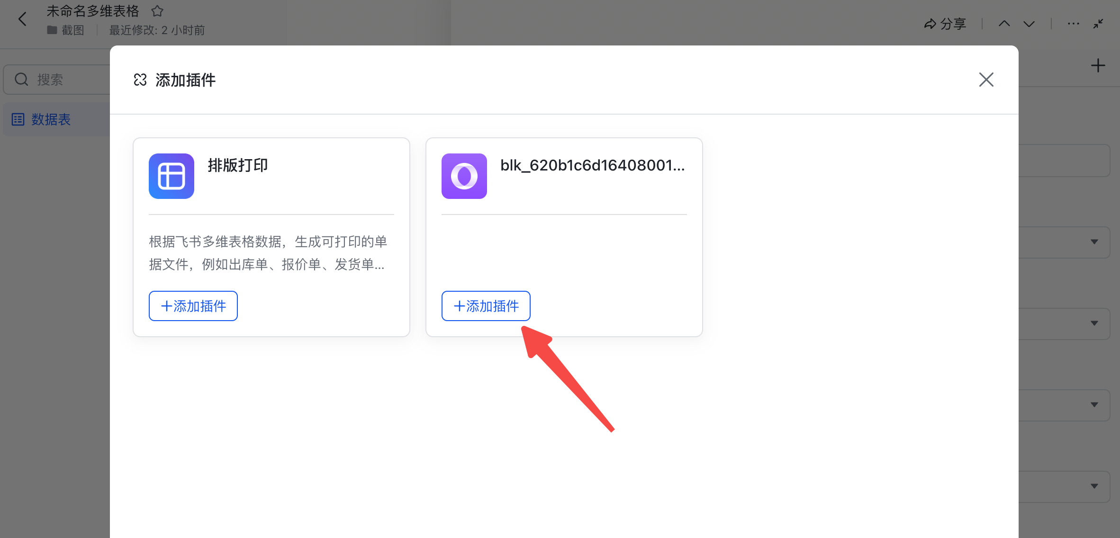Viewport: 1120px width, 538px height.
Task: Expand the second dropdown arrow on right
Action: click(1094, 323)
